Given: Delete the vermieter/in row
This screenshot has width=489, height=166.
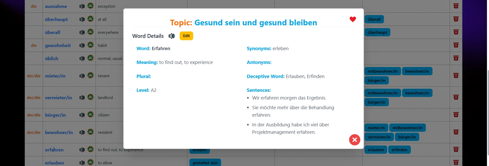Looking at the screenshot, I should [456, 97].
